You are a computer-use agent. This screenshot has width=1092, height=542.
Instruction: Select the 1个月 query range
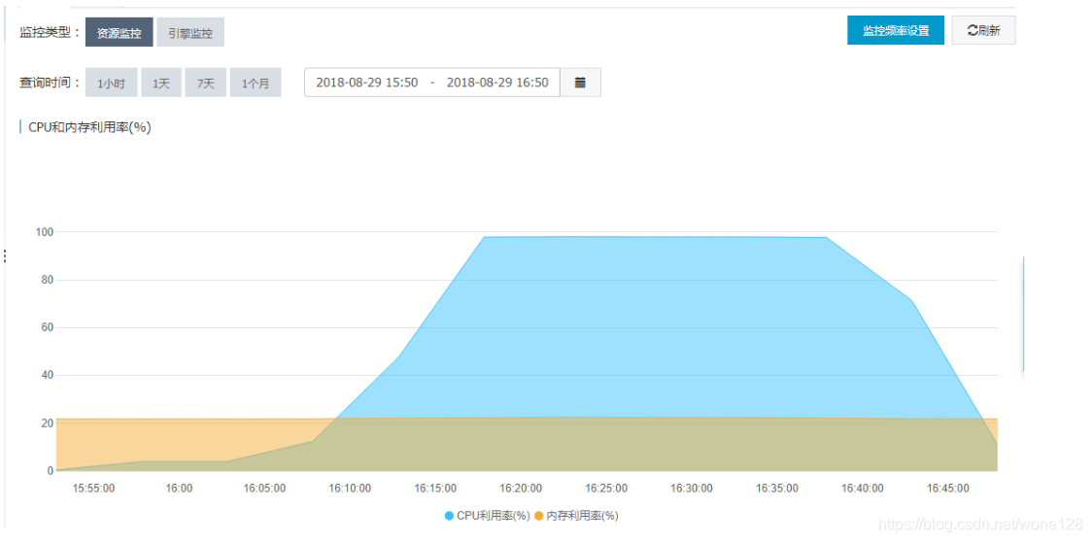(x=256, y=83)
